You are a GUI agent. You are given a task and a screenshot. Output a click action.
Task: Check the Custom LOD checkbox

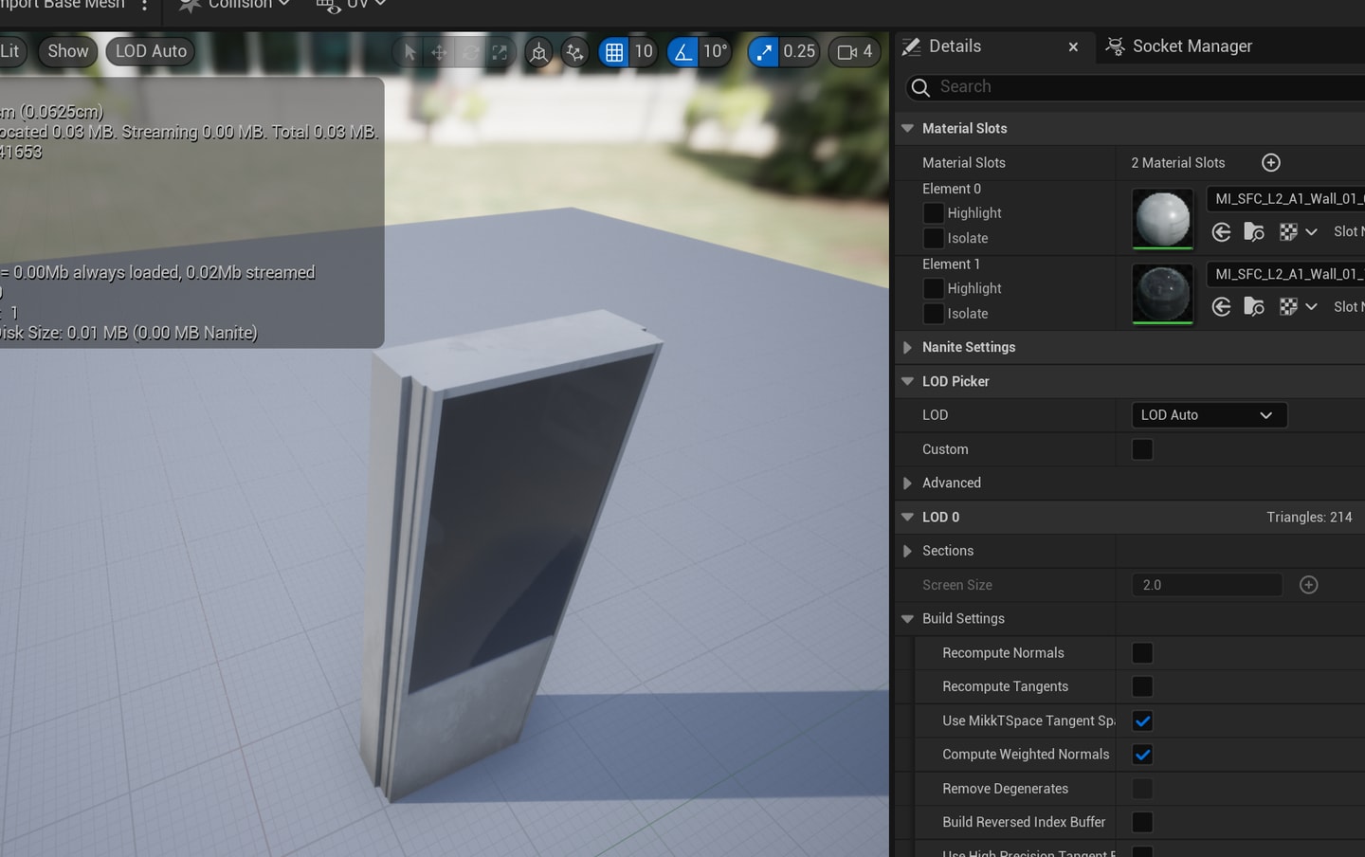tap(1142, 449)
